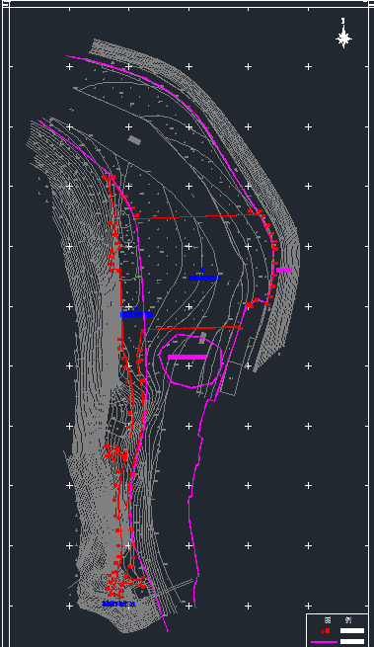
Task: Click the grid cross marker at the top-left corner of the grid
Action: (x=69, y=66)
